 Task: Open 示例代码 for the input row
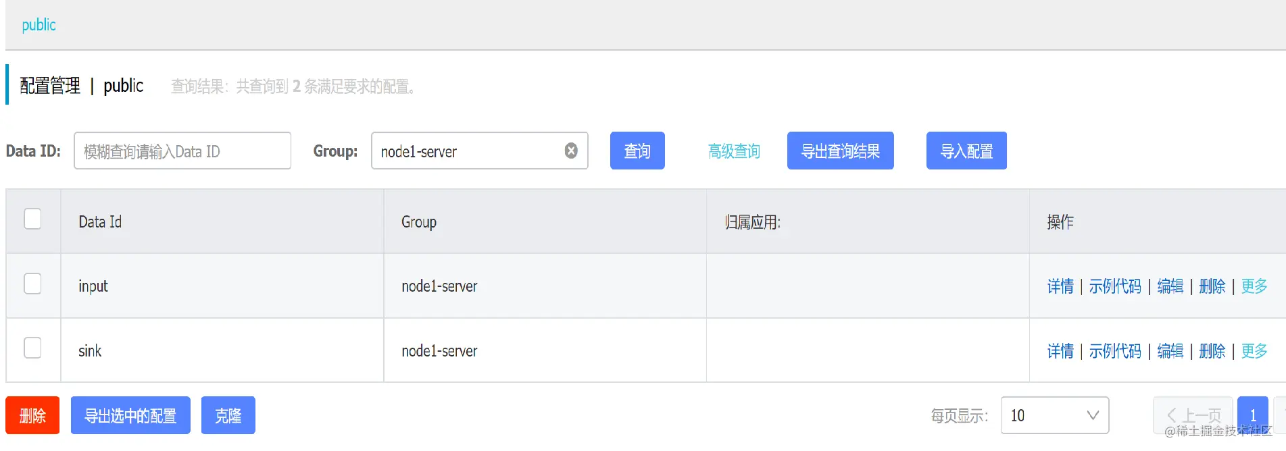click(x=1115, y=286)
